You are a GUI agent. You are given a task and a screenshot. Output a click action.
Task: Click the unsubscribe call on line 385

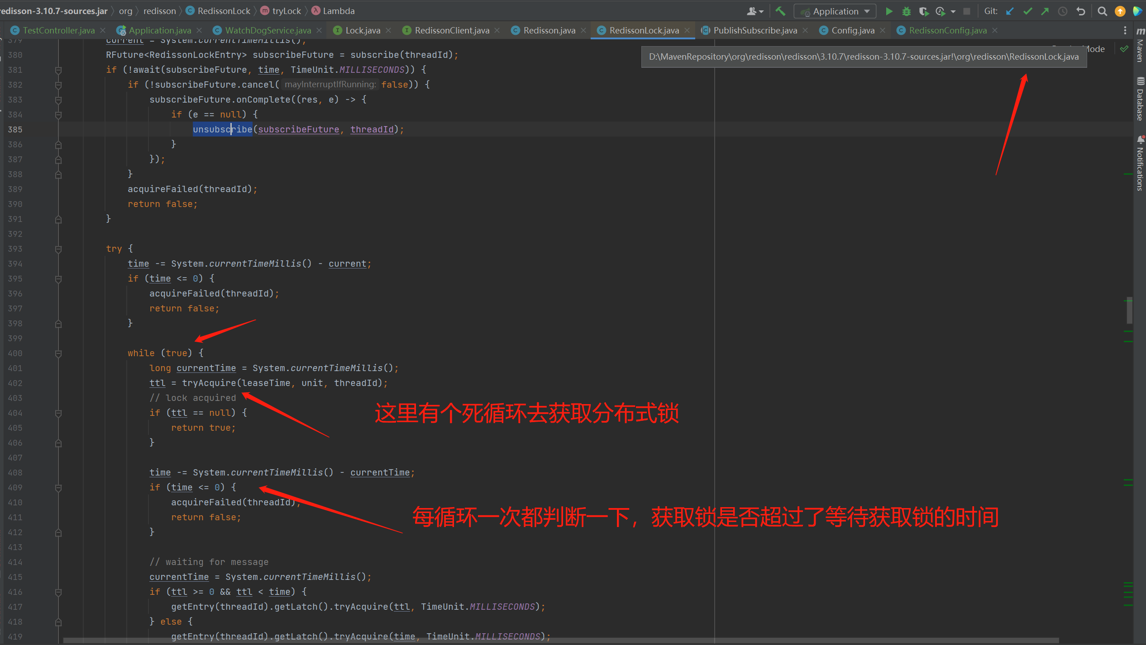pos(222,129)
